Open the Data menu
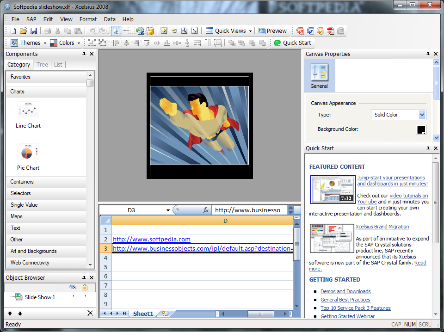The height and width of the screenshot is (332, 444). 110,19
